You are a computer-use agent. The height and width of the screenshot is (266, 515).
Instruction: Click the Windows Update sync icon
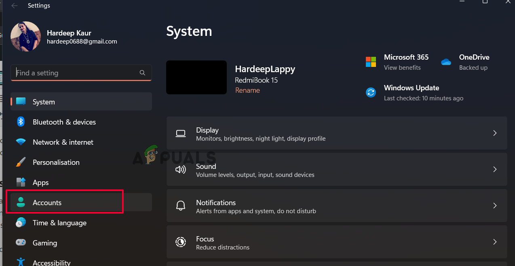pos(371,92)
